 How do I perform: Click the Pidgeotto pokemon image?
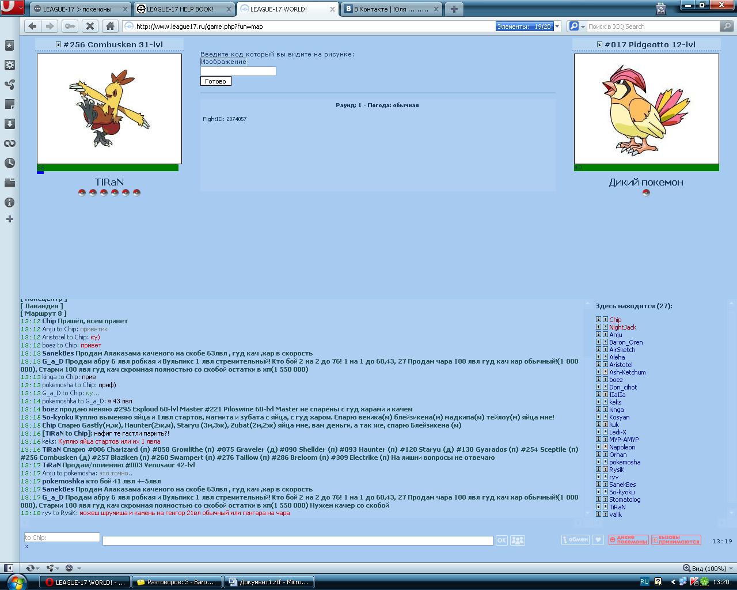(x=647, y=109)
